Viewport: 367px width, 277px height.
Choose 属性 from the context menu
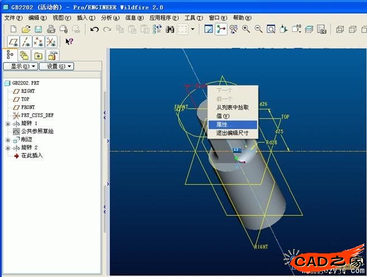pyautogui.click(x=226, y=124)
